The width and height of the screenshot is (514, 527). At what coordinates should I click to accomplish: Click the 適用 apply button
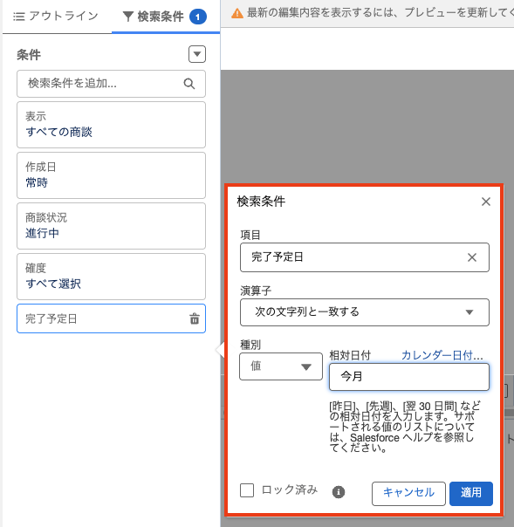coord(471,493)
